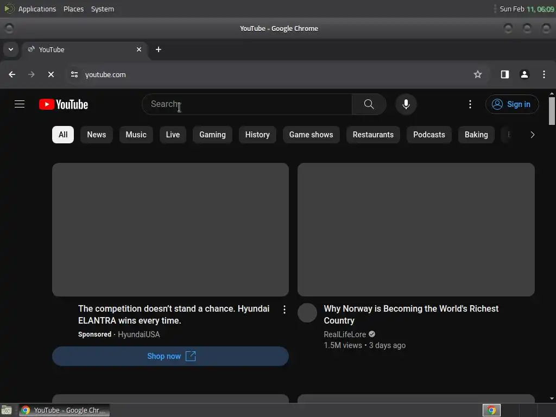The width and height of the screenshot is (556, 417).
Task: Select the Live filter chip
Action: [173, 135]
